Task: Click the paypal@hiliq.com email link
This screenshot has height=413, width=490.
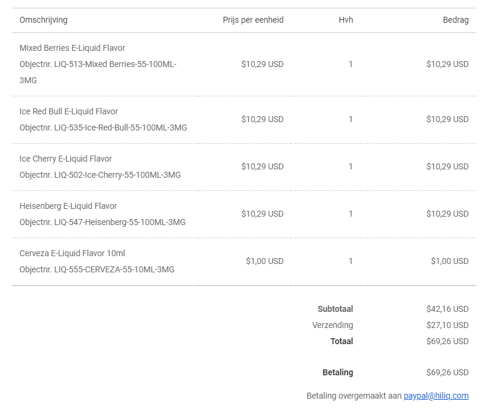Action: coord(436,396)
